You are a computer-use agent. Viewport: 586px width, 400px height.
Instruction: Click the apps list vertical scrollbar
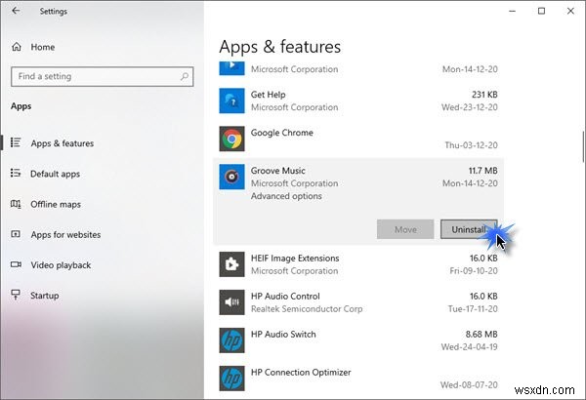click(583, 146)
